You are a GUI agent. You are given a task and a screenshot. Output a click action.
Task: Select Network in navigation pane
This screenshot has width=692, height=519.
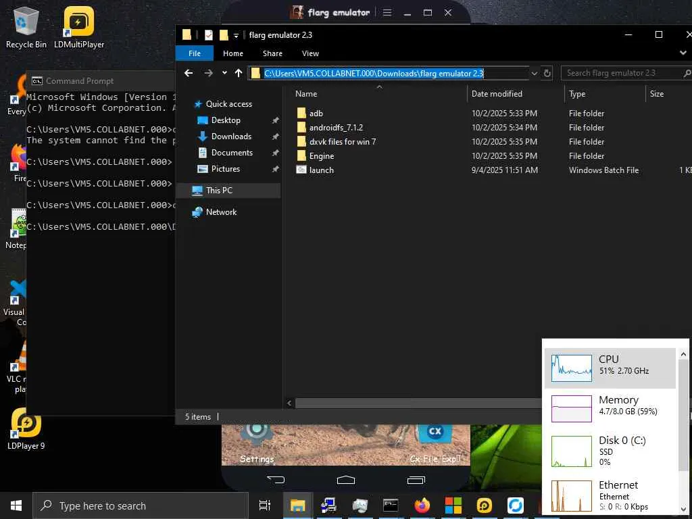click(221, 212)
